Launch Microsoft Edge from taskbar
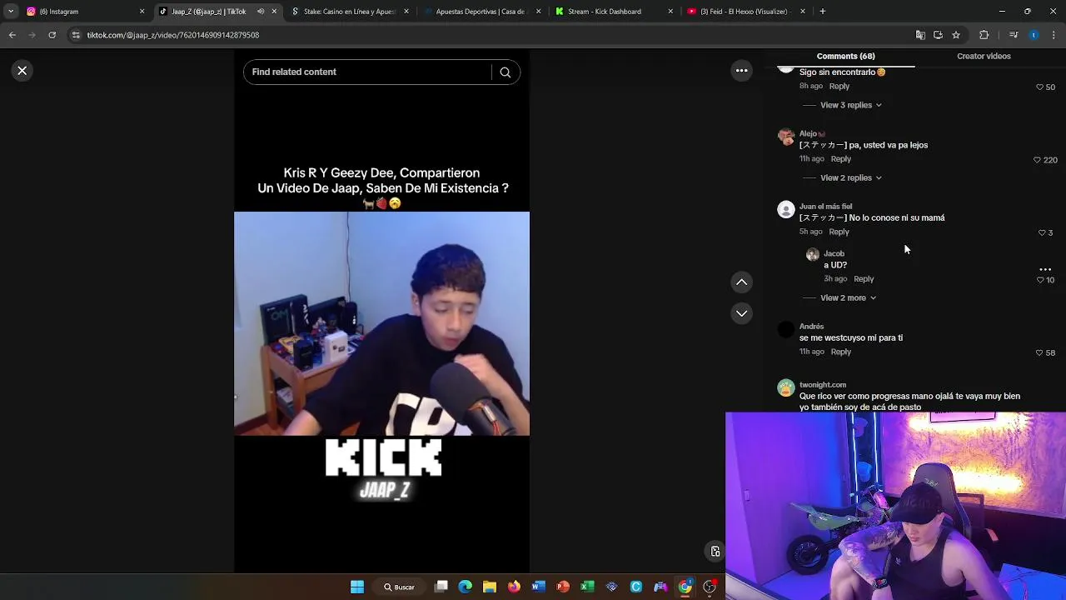1066x600 pixels. (x=465, y=587)
